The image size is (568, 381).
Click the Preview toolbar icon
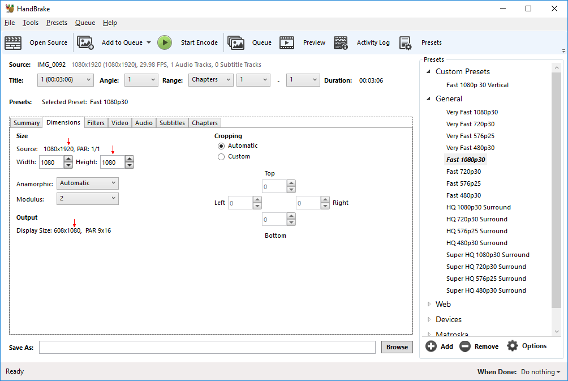pos(287,42)
